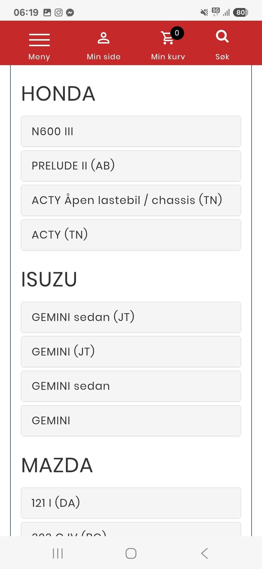Open the Min kurv shopping cart icon

167,38
